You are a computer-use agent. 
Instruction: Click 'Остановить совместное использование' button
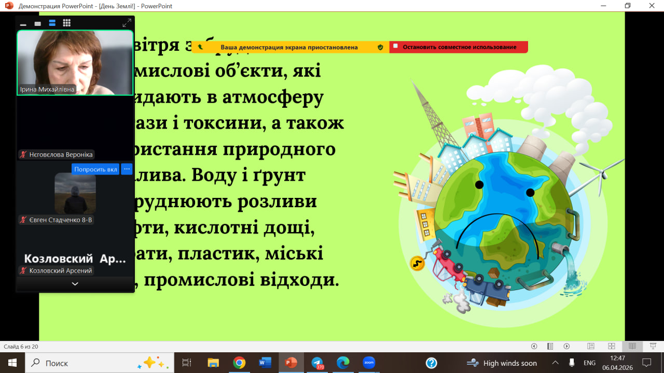tap(459, 47)
